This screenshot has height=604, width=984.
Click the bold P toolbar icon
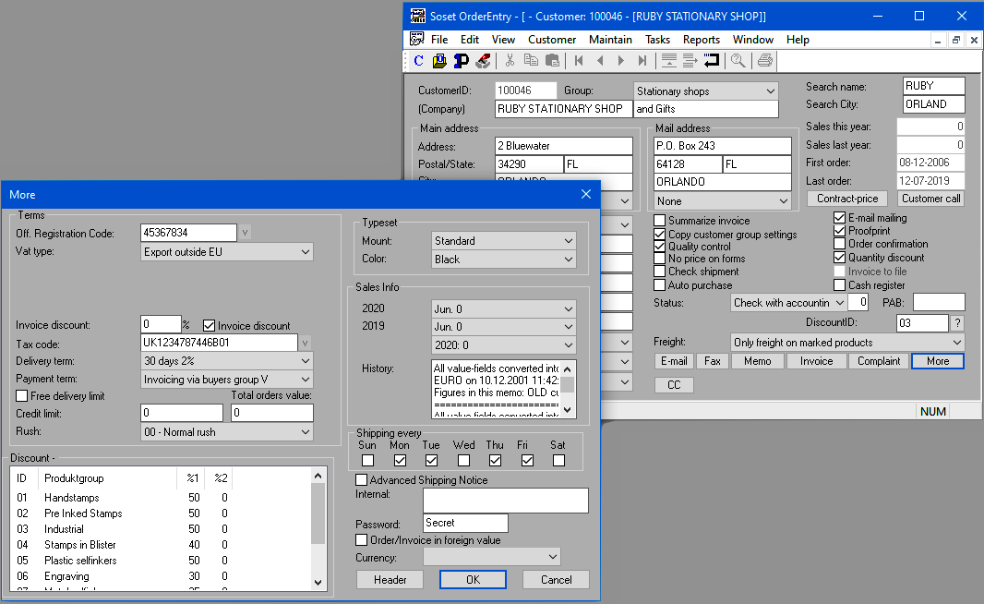coord(461,61)
